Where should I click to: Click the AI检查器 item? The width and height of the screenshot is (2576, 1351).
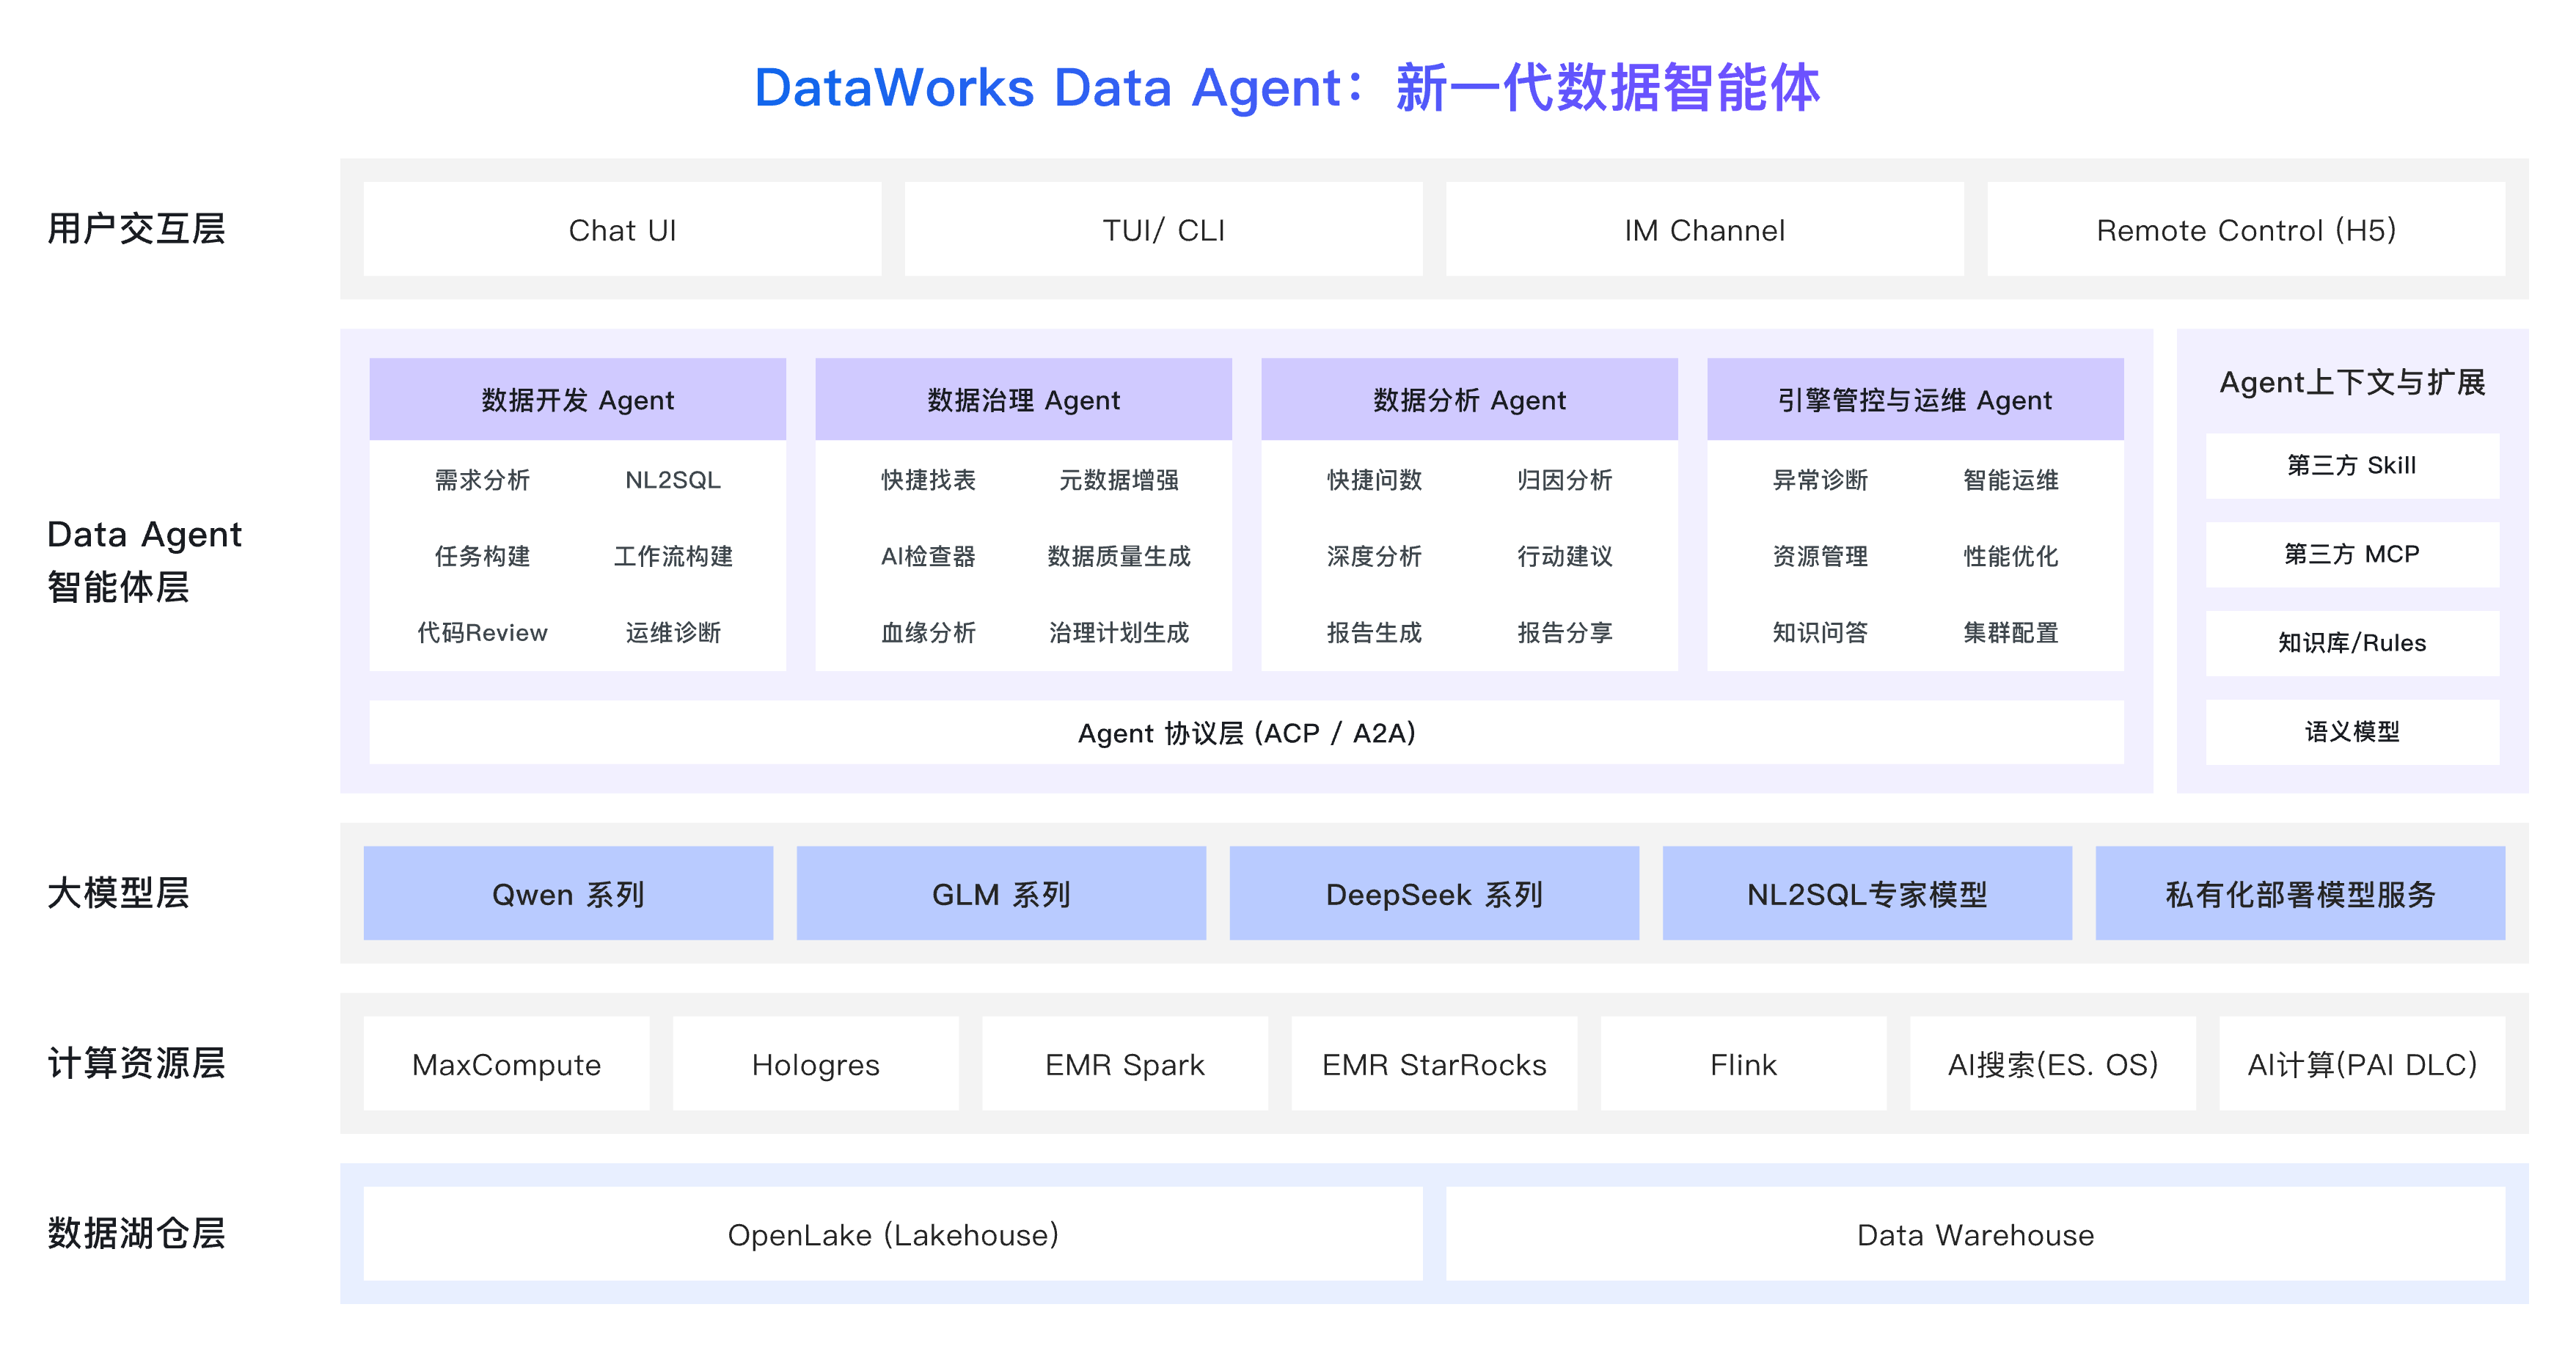click(928, 556)
